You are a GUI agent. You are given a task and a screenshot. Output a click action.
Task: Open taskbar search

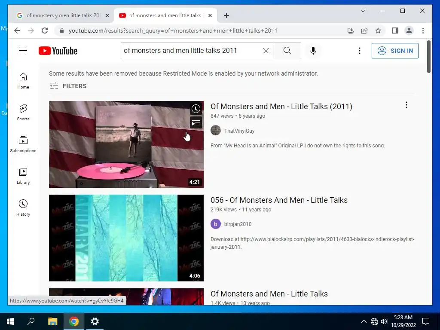pyautogui.click(x=31, y=321)
